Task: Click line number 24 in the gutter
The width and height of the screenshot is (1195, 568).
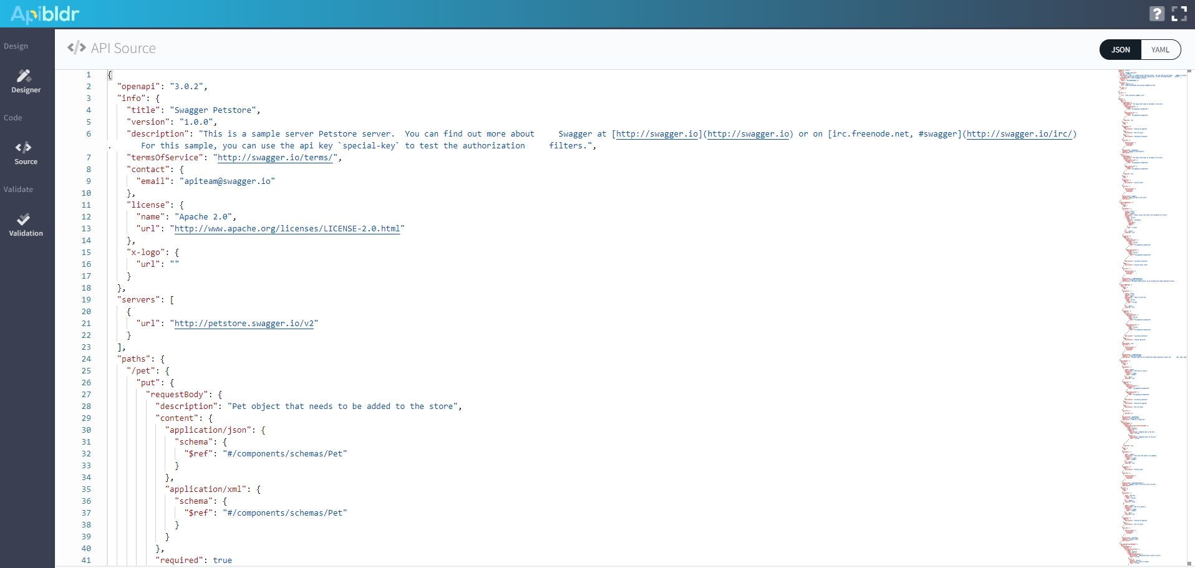Action: click(x=86, y=359)
